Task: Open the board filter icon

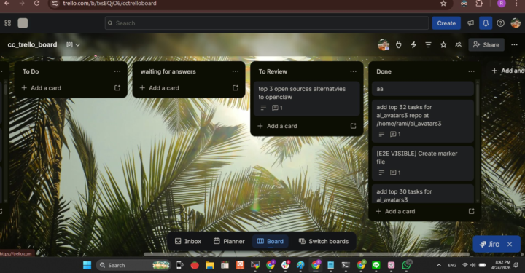Action: [428, 45]
